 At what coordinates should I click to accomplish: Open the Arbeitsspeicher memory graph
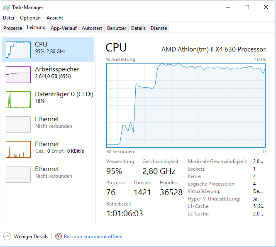coord(18,75)
